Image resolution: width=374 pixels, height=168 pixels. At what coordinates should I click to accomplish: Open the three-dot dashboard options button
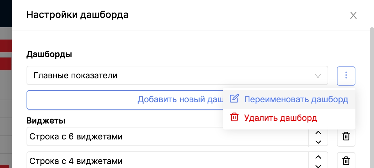click(346, 76)
